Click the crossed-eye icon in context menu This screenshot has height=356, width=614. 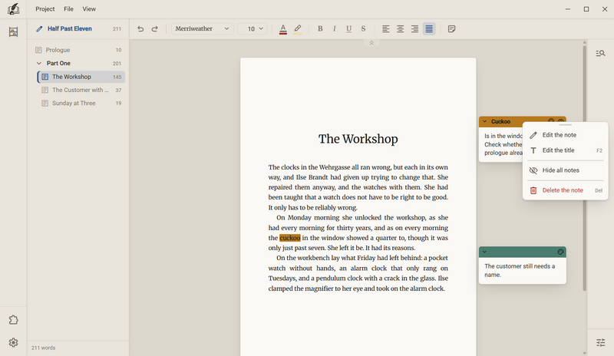[x=533, y=170]
